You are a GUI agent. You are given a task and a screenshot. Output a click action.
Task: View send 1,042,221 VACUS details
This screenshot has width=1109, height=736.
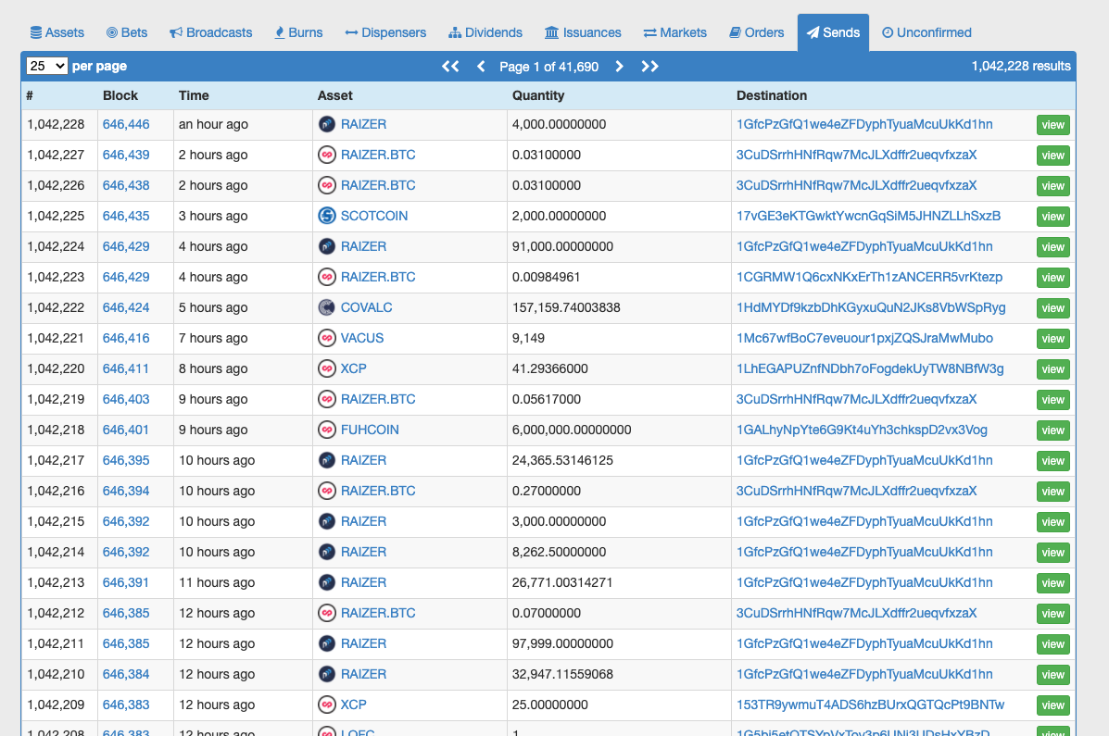(x=1052, y=339)
